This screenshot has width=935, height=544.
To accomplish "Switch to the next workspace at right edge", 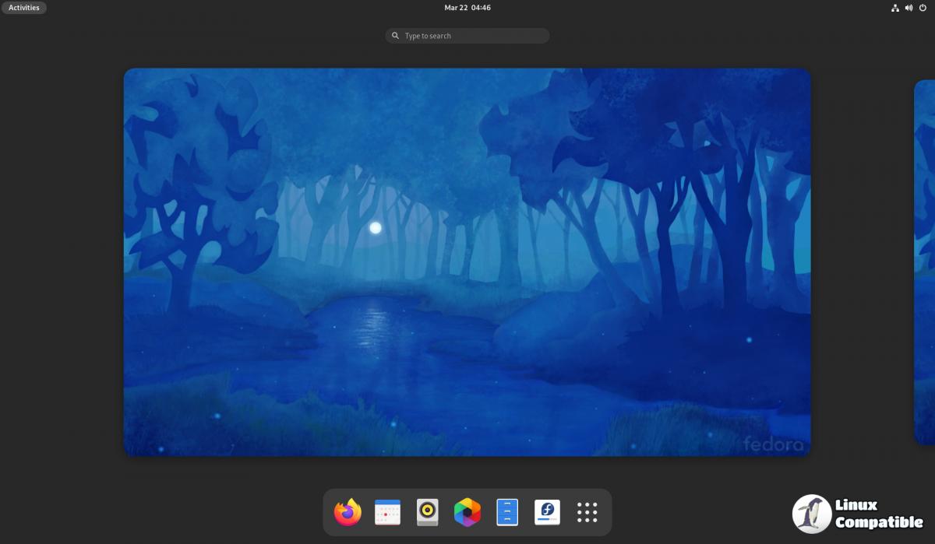I will (925, 261).
